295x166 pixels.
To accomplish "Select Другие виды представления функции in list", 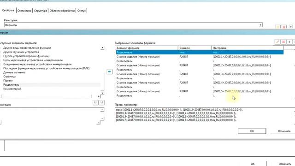I will click(27, 48).
